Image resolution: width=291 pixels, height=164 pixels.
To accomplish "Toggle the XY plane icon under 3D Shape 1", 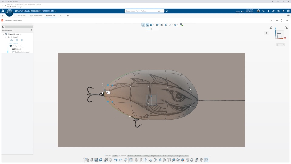I will (x=12, y=40).
